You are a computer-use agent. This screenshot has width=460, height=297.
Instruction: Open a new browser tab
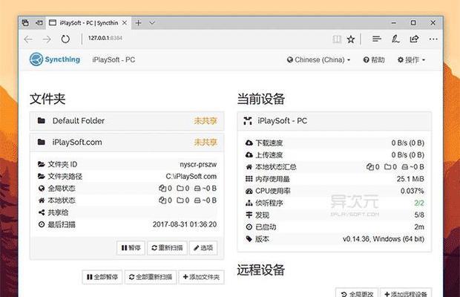(139, 22)
